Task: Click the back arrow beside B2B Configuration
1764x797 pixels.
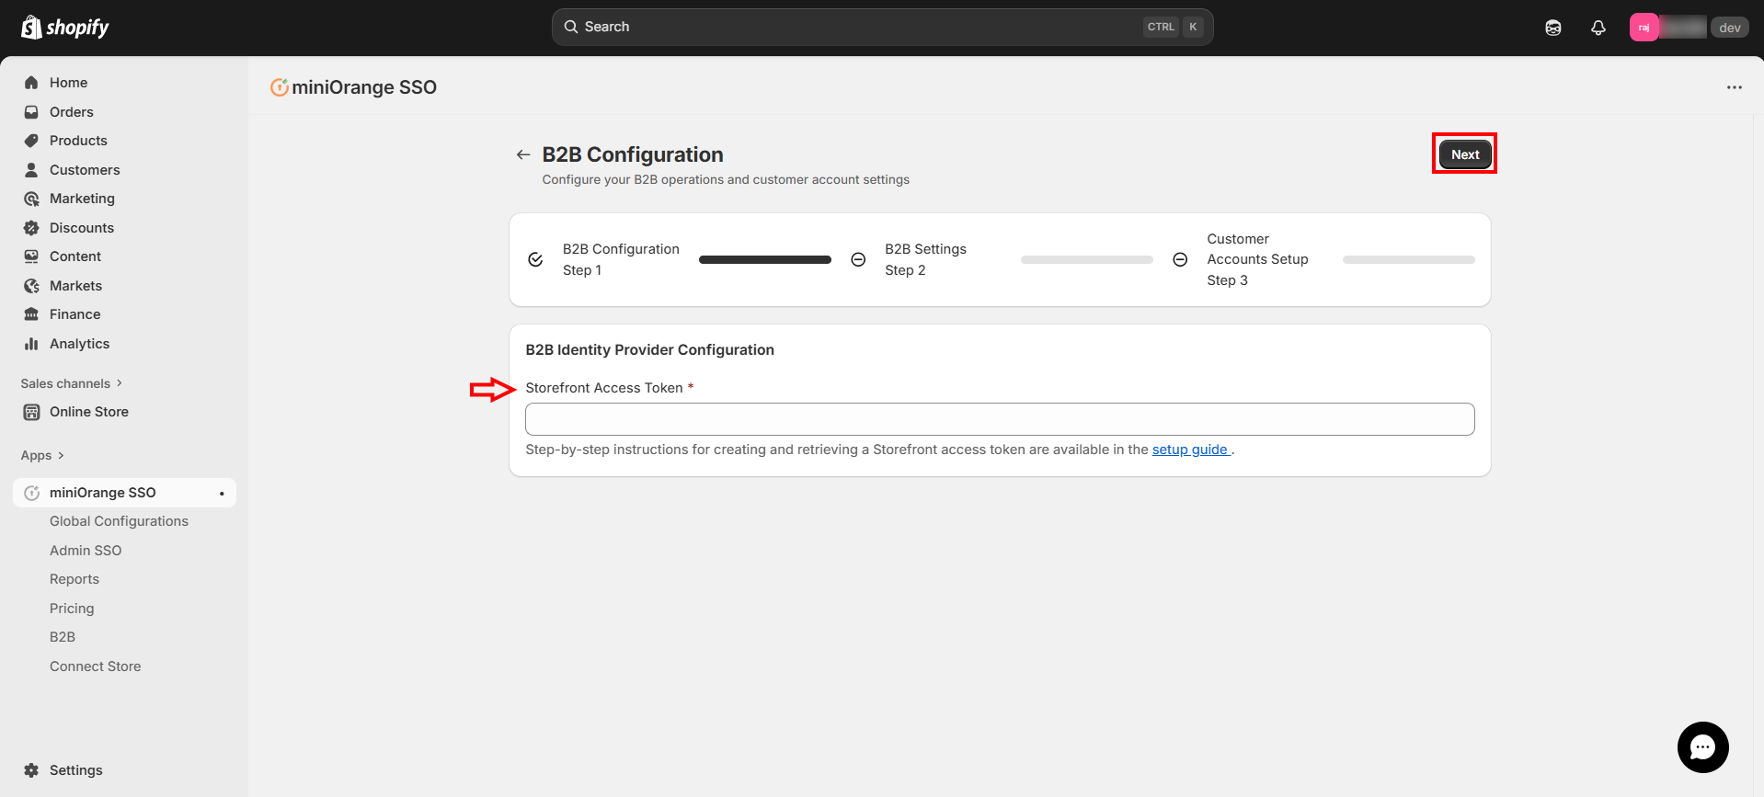Action: pyautogui.click(x=523, y=154)
